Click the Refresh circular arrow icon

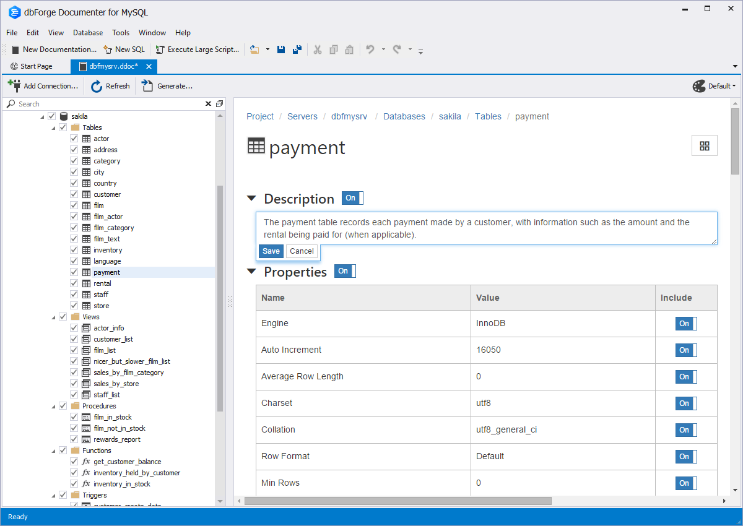click(97, 86)
